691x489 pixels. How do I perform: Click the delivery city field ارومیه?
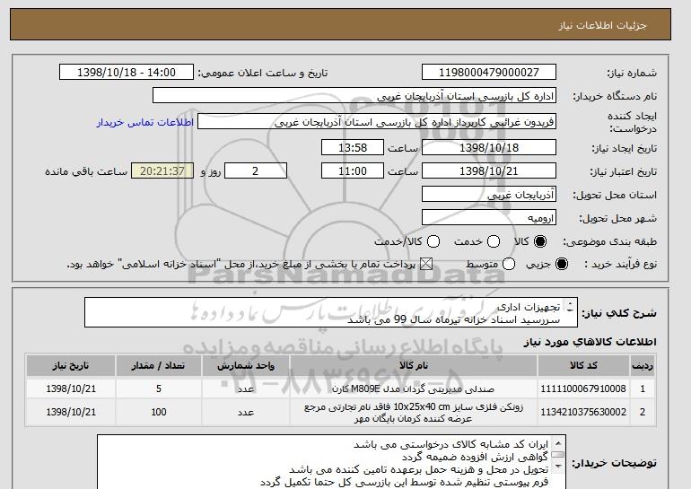[489, 218]
